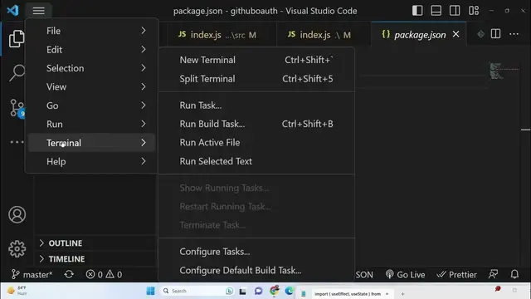Open the View menu
Screen dimensions: 531x299
92,86
